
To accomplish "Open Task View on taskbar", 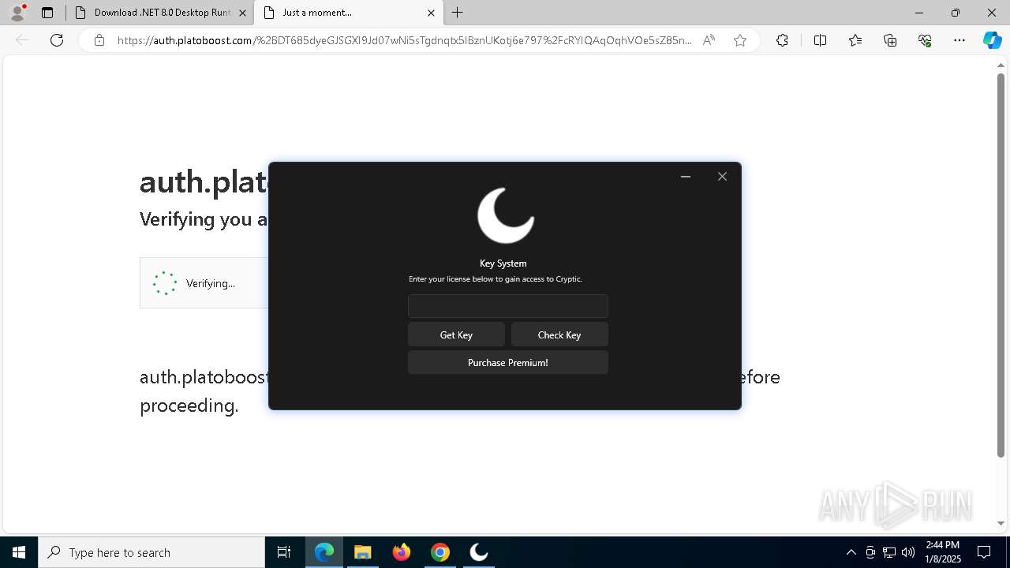I will [284, 552].
